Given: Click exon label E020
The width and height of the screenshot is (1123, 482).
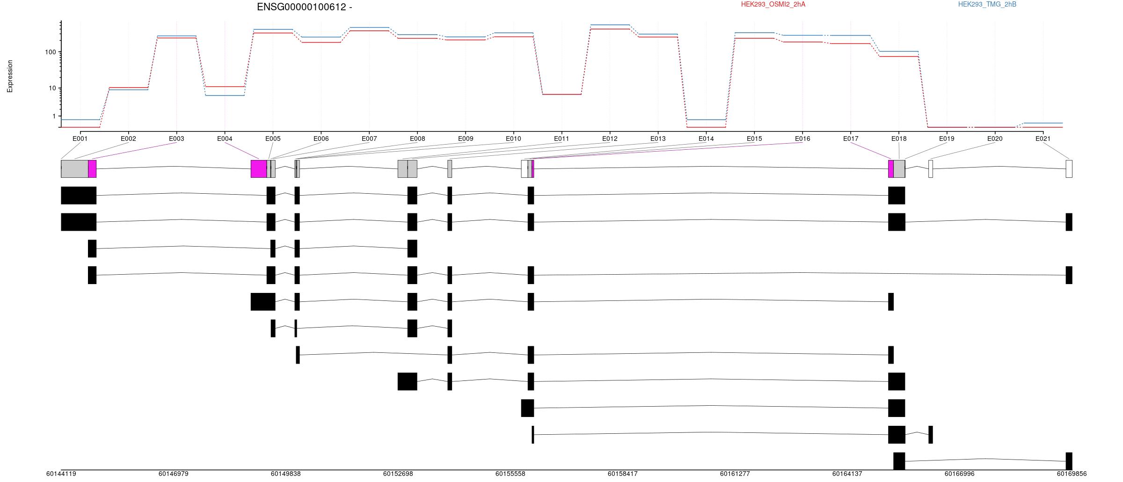Looking at the screenshot, I should click(995, 139).
